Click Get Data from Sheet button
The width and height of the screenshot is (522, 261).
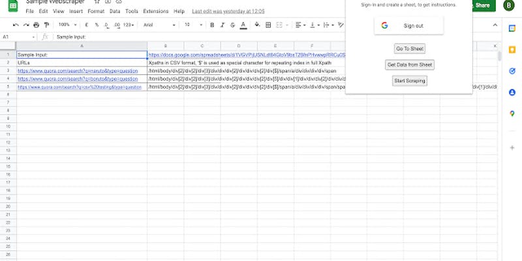coord(410,65)
